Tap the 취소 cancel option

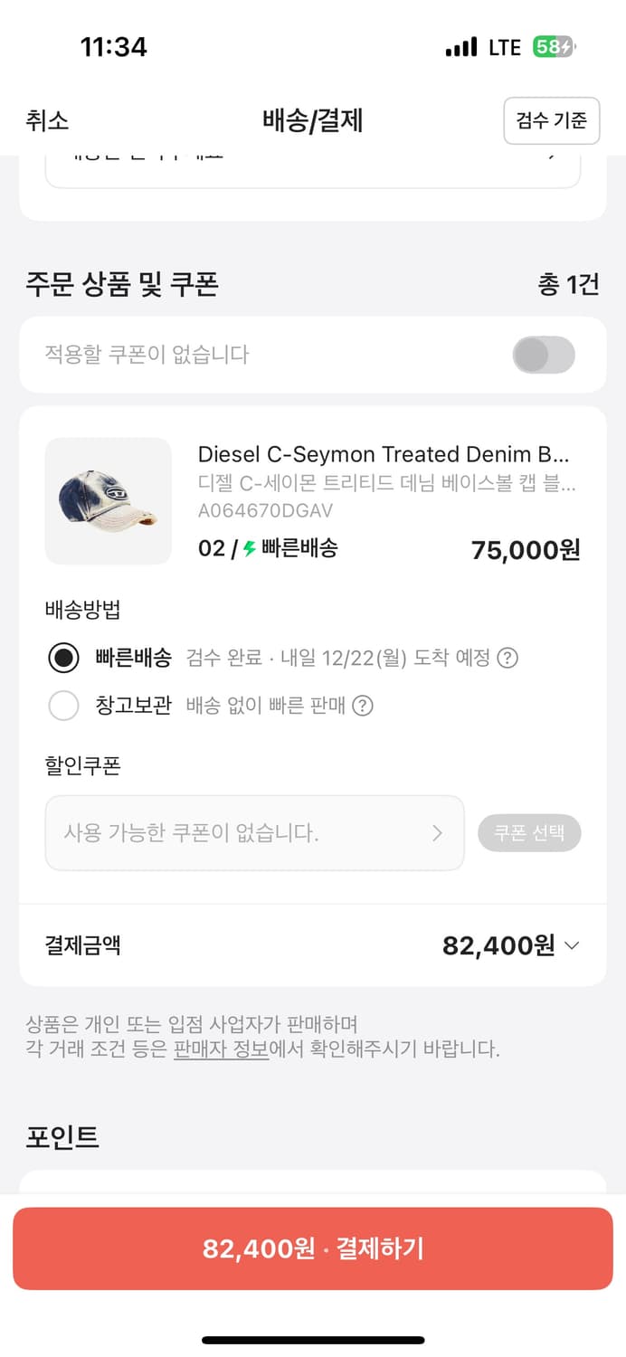45,121
